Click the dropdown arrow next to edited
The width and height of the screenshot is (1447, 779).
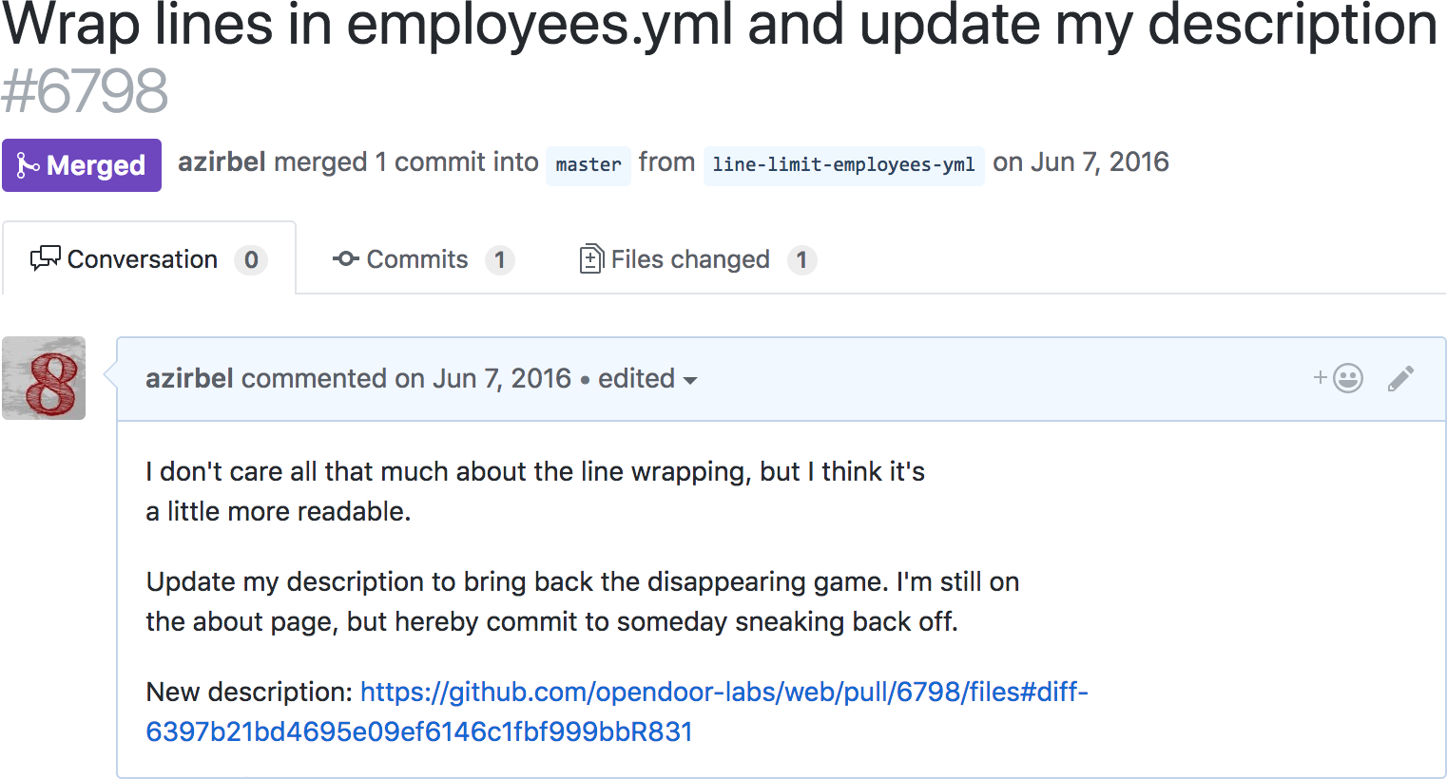690,380
